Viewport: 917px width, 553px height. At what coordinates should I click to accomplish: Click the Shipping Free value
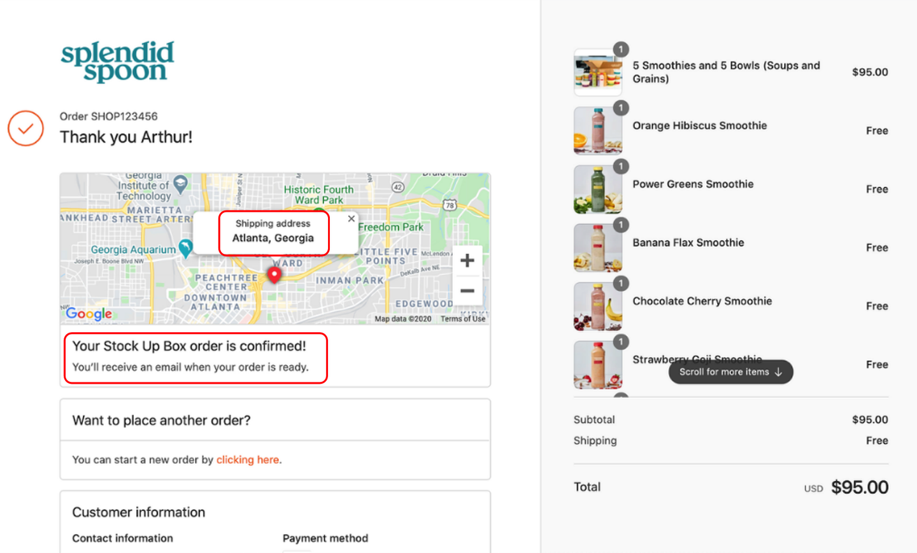[877, 440]
